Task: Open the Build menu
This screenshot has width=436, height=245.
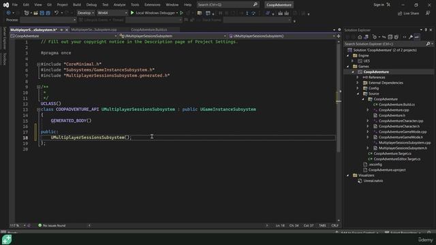Action: click(x=77, y=5)
